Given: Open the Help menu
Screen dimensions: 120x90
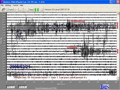Looking at the screenshot, I should coord(21,5).
